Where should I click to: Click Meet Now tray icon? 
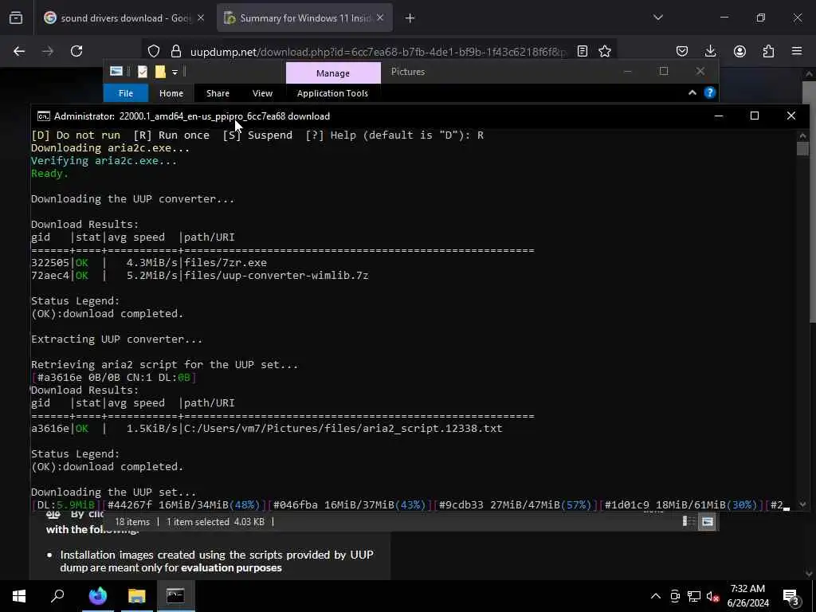(x=675, y=596)
